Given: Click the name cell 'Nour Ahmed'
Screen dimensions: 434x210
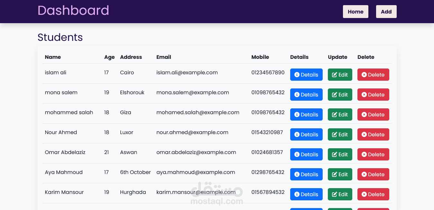Looking at the screenshot, I should click(x=61, y=132).
